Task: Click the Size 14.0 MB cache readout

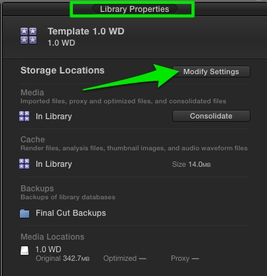Action: pos(191,164)
